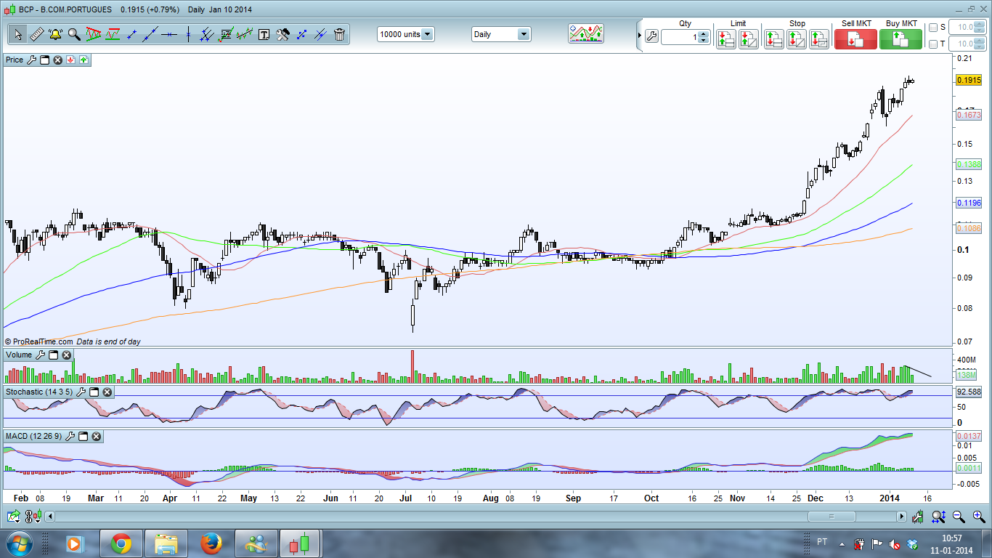Image resolution: width=992 pixels, height=558 pixels.
Task: Select the ruler measurement tool
Action: click(36, 34)
